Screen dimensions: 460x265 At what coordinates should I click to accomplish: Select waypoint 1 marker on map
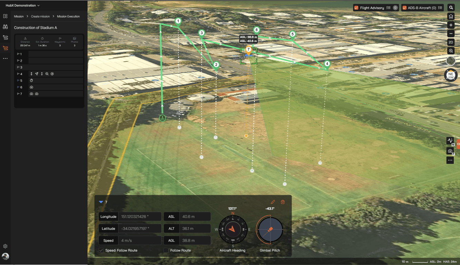coord(178,22)
